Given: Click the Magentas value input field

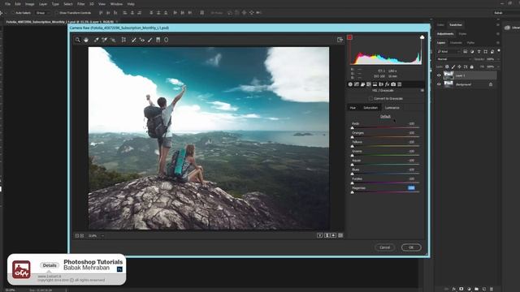Looking at the screenshot, I should (x=411, y=187).
